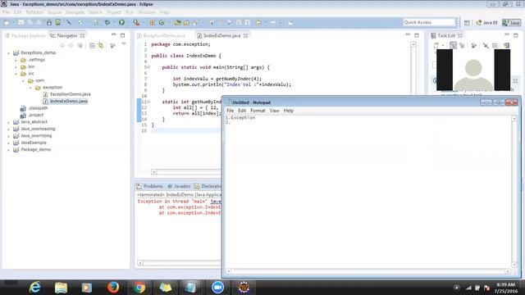Collapse the Exceptions_demo project node
The image size is (525, 295).
[9, 52]
